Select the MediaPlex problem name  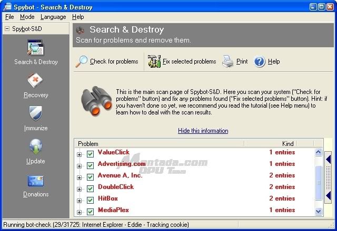(113, 210)
